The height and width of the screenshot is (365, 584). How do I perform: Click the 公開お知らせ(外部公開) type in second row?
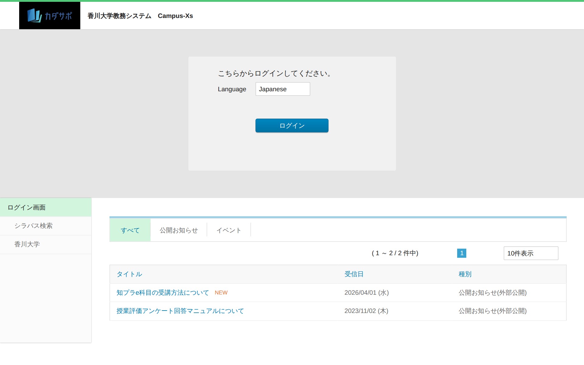pyautogui.click(x=492, y=311)
